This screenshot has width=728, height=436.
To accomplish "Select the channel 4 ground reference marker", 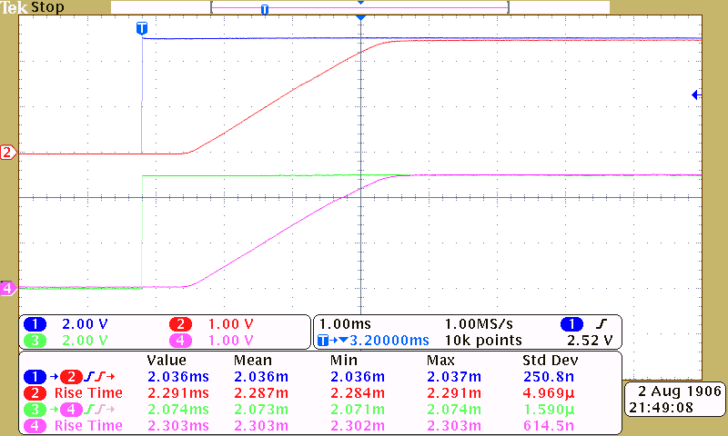I will [x=8, y=288].
